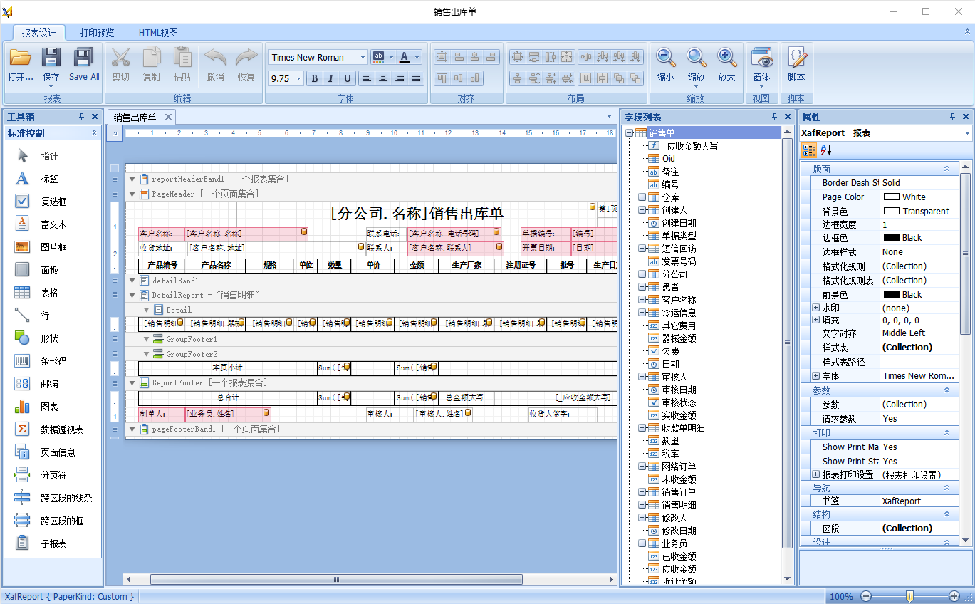This screenshot has height=604, width=975.
Task: Switch to the HTML视图 ribbon tab
Action: click(x=158, y=33)
